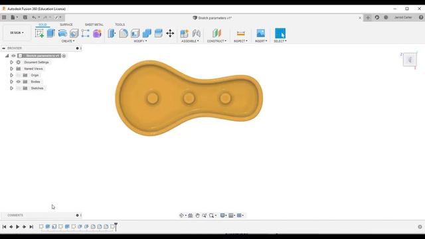Open the CONSTRUCT dropdown menu
This screenshot has width=425, height=239.
click(216, 41)
